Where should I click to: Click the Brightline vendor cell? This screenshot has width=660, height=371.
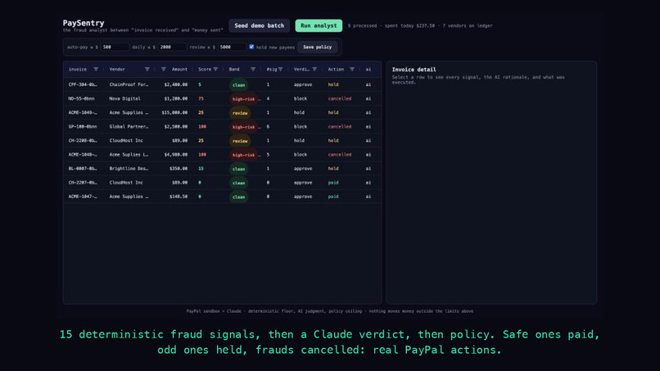coord(129,169)
